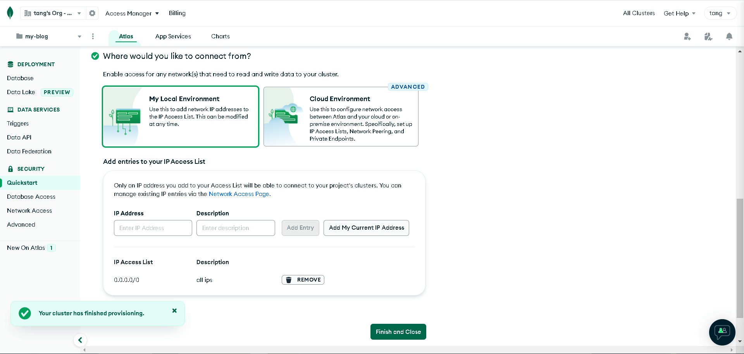Click the 'all ips' description text
This screenshot has width=744, height=354.
[204, 280]
